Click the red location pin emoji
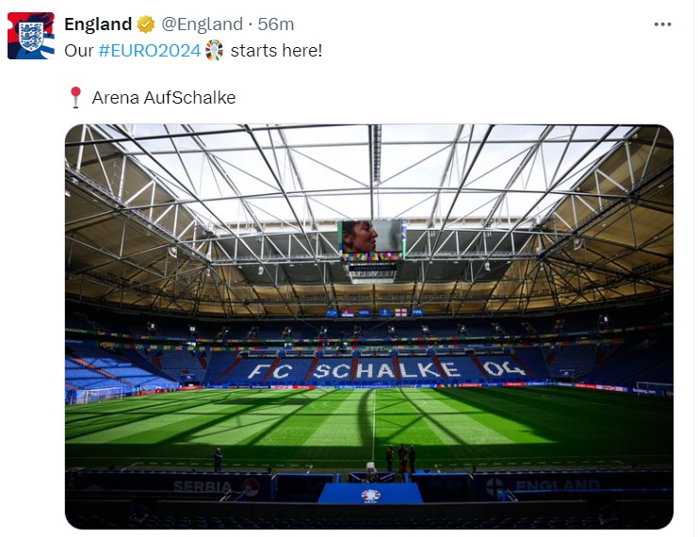The width and height of the screenshot is (698, 537). [x=76, y=97]
